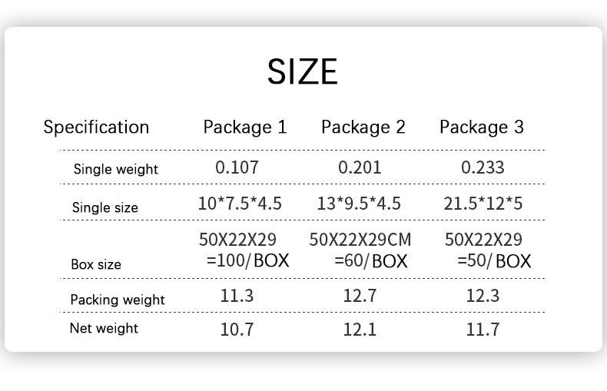The height and width of the screenshot is (391, 607).
Task: Click the Net weight row label
Action: tap(104, 329)
